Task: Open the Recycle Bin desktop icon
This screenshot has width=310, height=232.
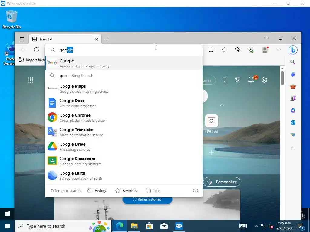Action: coord(12,19)
